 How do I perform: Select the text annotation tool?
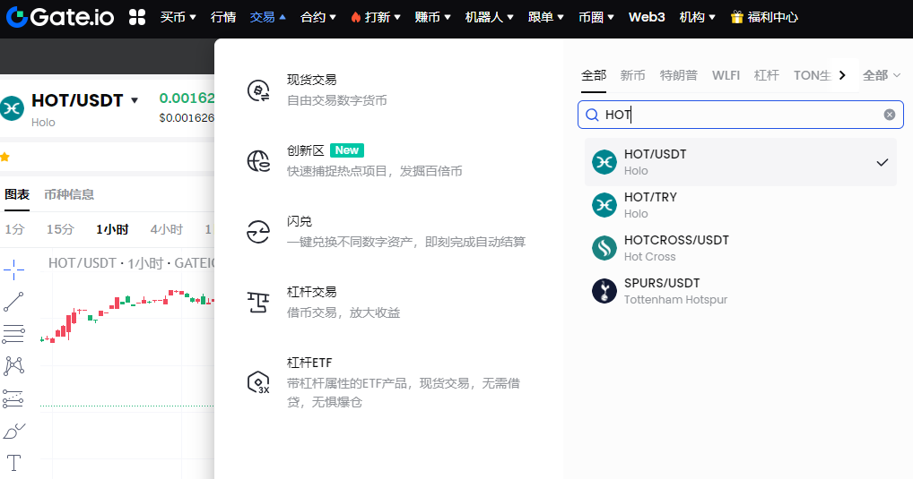[x=13, y=463]
